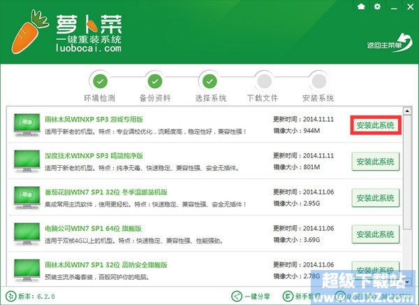Close the window with the X button
The image size is (419, 305).
point(410,7)
